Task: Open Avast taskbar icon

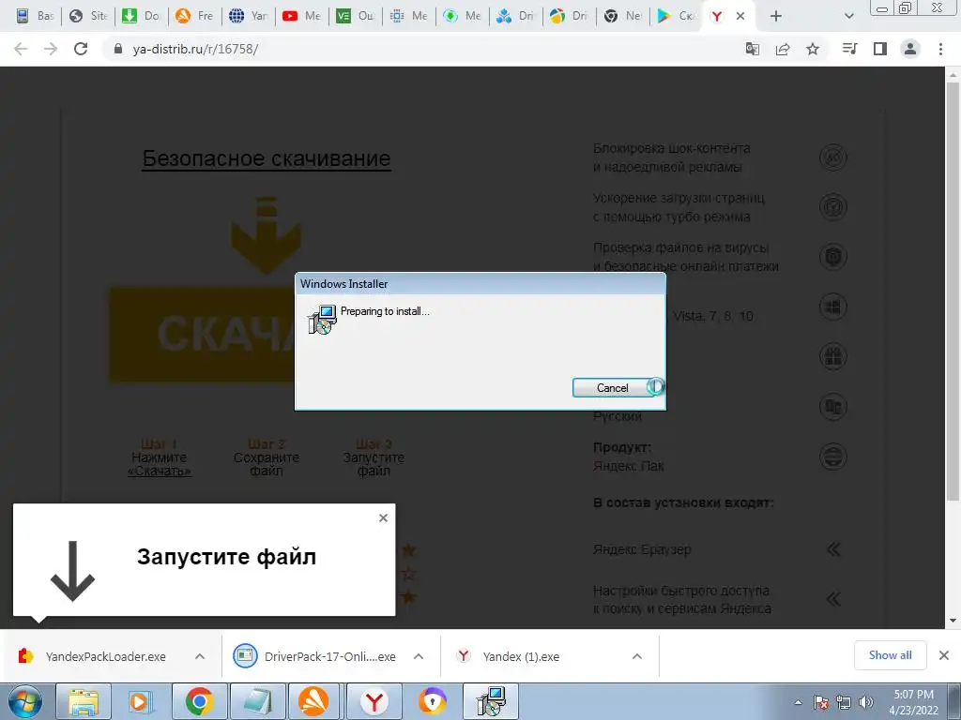Action: click(x=315, y=701)
